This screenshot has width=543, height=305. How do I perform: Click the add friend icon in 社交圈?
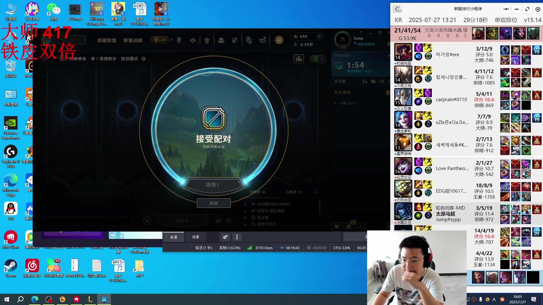click(365, 81)
